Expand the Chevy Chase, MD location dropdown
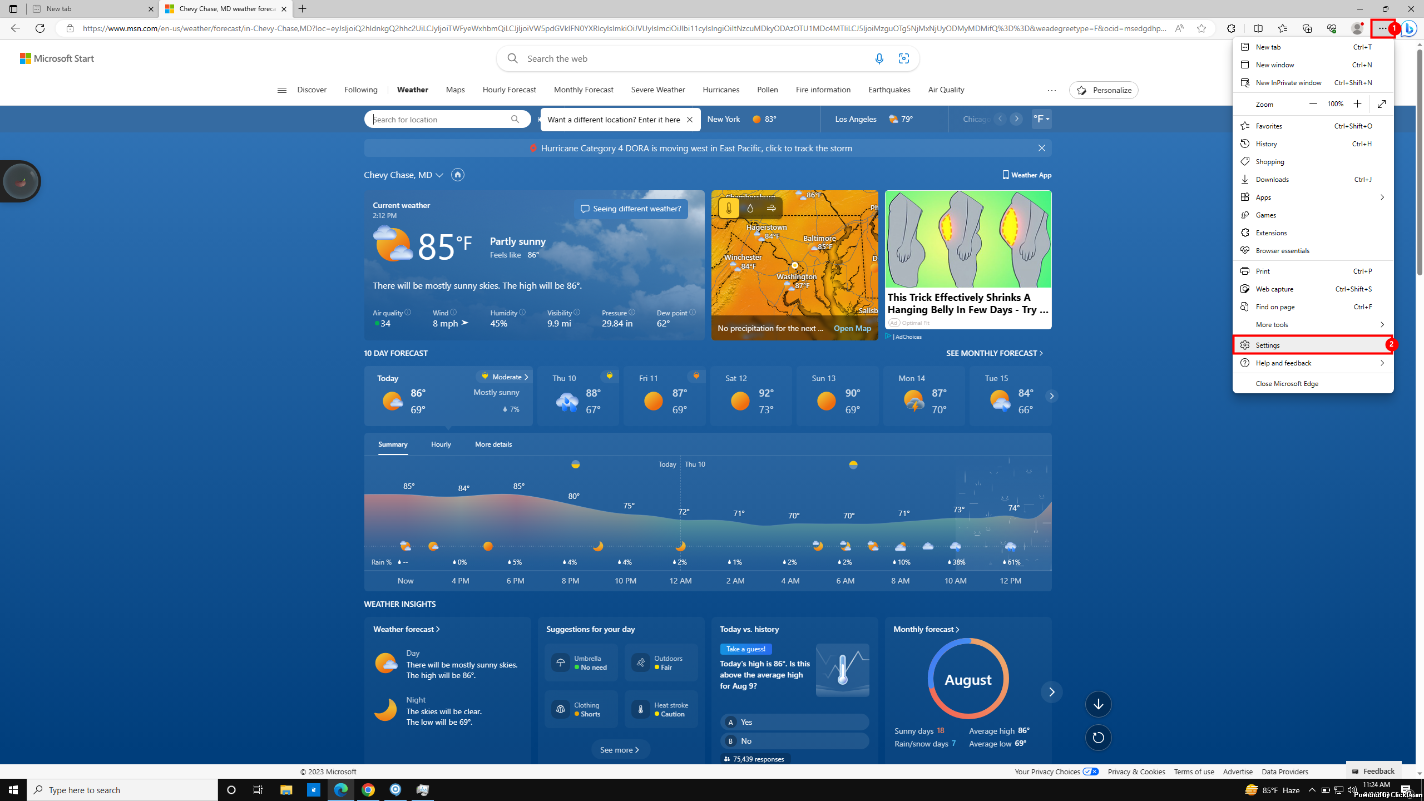Viewport: 1424px width, 801px height. point(439,175)
